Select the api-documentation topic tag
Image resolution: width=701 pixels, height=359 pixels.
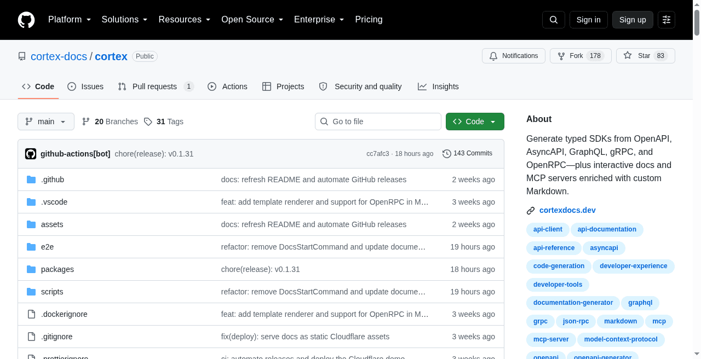pyautogui.click(x=607, y=229)
